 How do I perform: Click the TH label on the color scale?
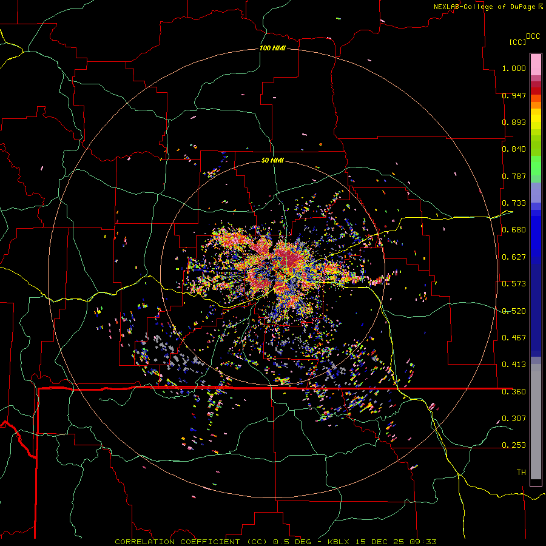pos(521,473)
